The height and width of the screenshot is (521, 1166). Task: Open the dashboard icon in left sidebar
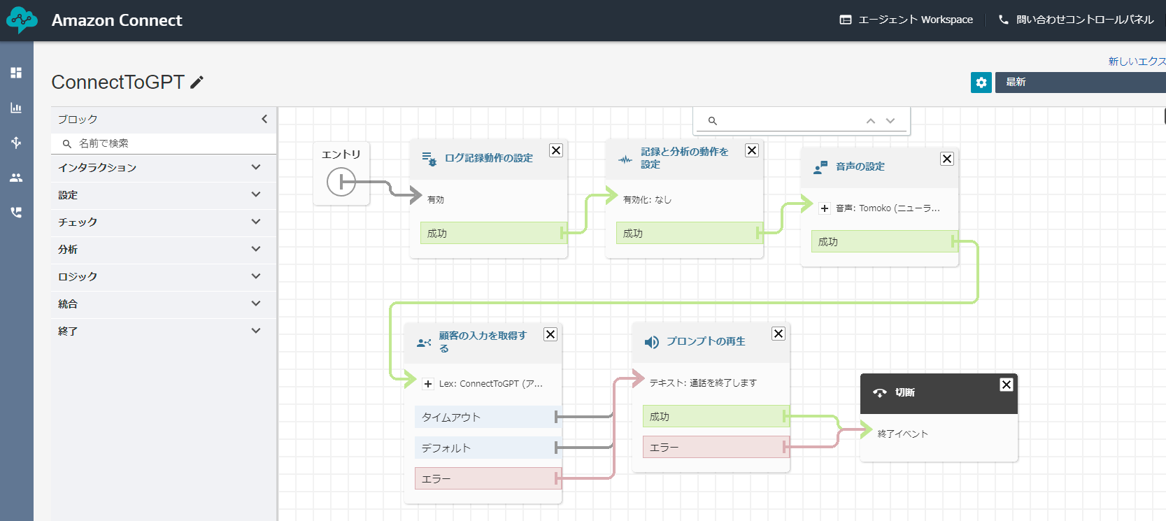click(16, 73)
